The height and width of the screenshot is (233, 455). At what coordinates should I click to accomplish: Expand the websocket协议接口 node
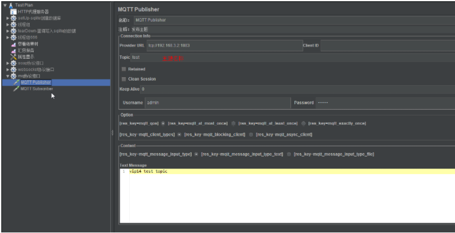[x=8, y=70]
